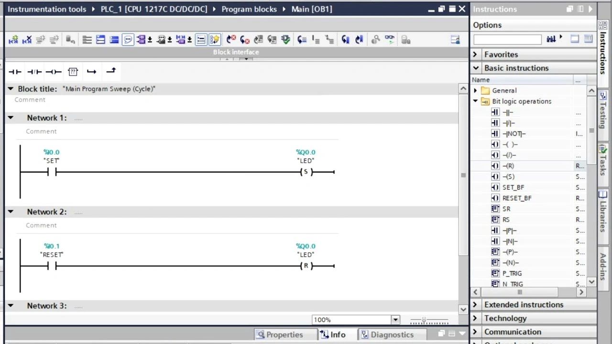Toggle the Favorites display in editor
The height and width of the screenshot is (344, 612).
click(215, 39)
